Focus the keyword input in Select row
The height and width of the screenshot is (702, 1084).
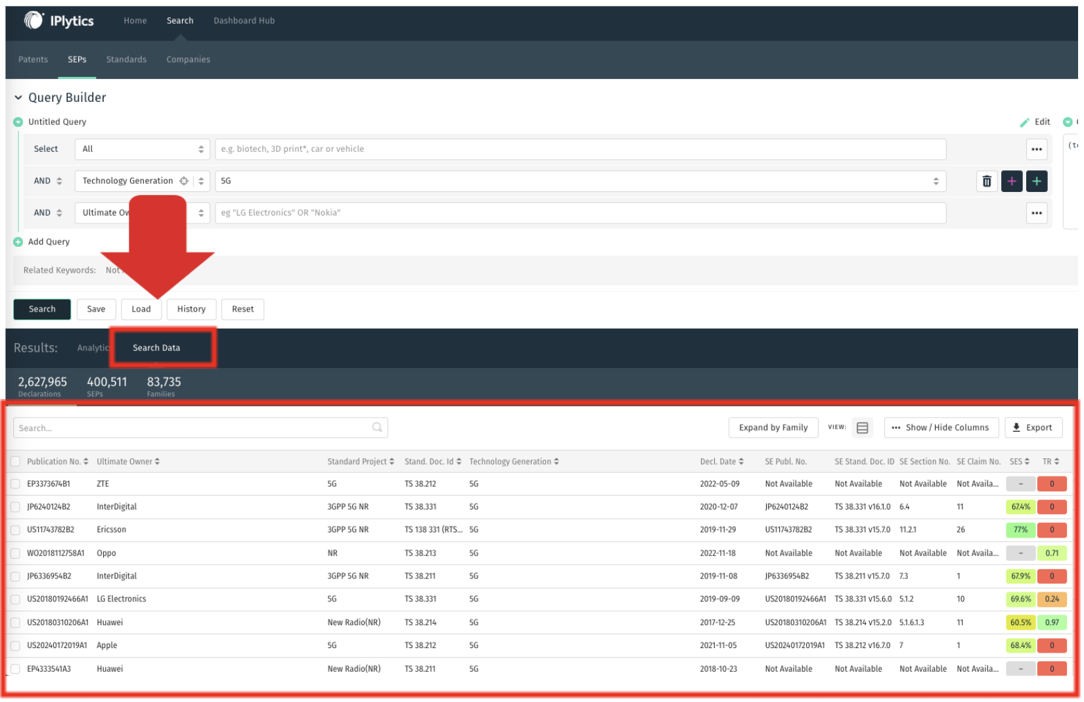click(x=580, y=149)
